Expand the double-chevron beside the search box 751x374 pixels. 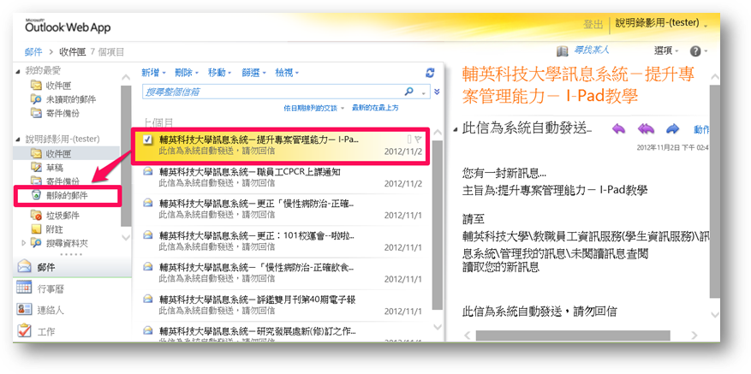coord(437,92)
